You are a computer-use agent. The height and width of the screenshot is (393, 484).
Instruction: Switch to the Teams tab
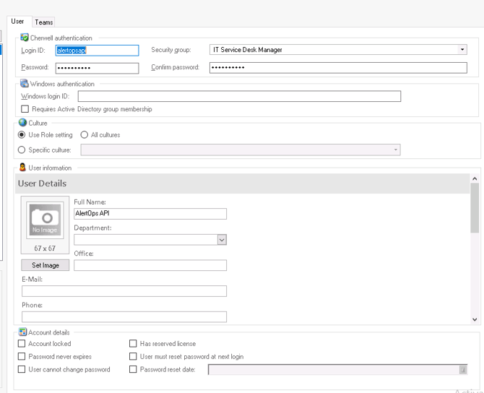tap(44, 22)
